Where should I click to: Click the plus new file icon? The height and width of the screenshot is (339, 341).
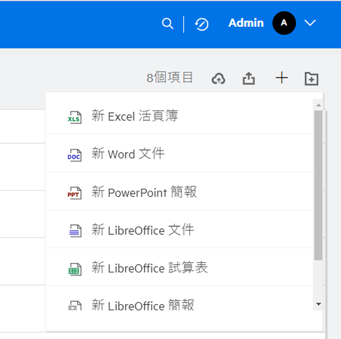click(x=282, y=78)
